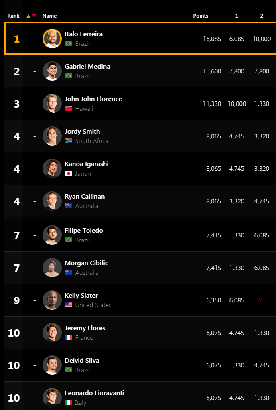Click Japan flag under Kanoa Igarashi
This screenshot has width=276, height=410.
[69, 173]
